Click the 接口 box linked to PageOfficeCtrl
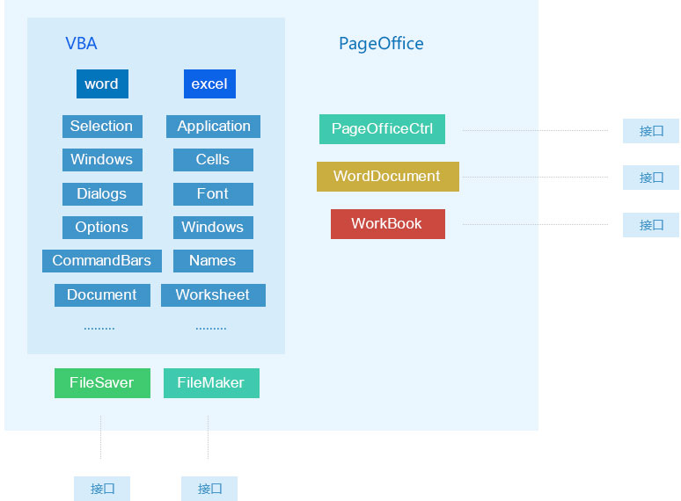 (x=650, y=131)
